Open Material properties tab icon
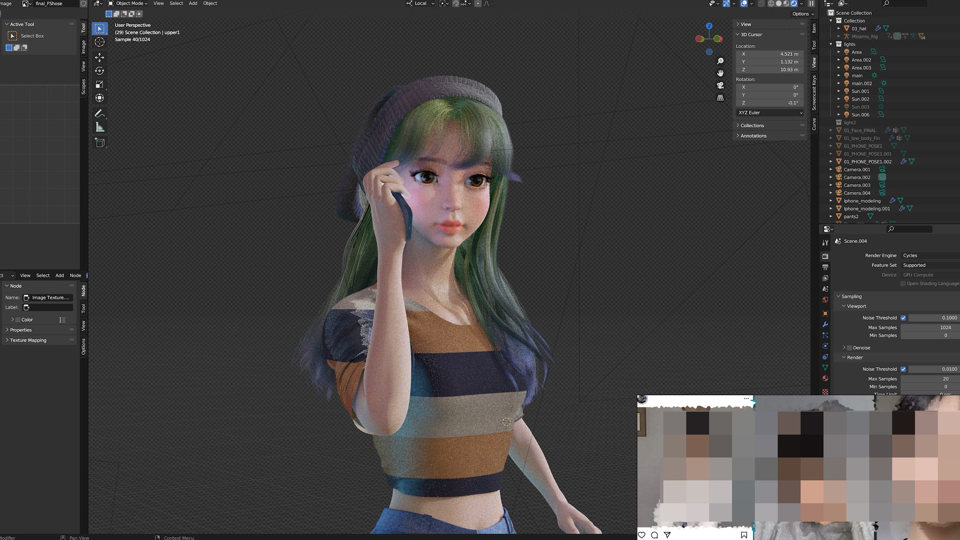This screenshot has height=540, width=960. click(x=825, y=378)
